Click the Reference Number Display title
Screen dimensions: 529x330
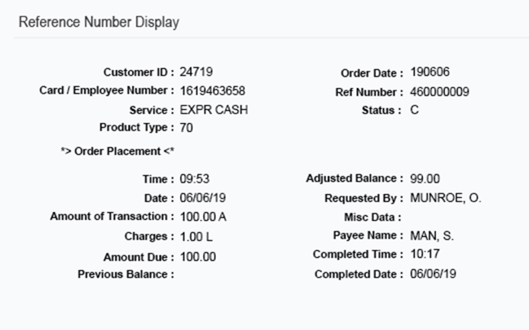pos(99,22)
